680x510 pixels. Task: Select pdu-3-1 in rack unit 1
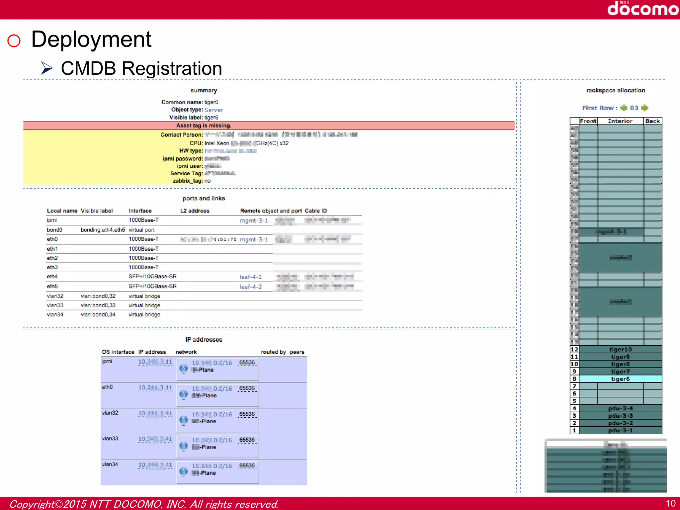(620, 430)
